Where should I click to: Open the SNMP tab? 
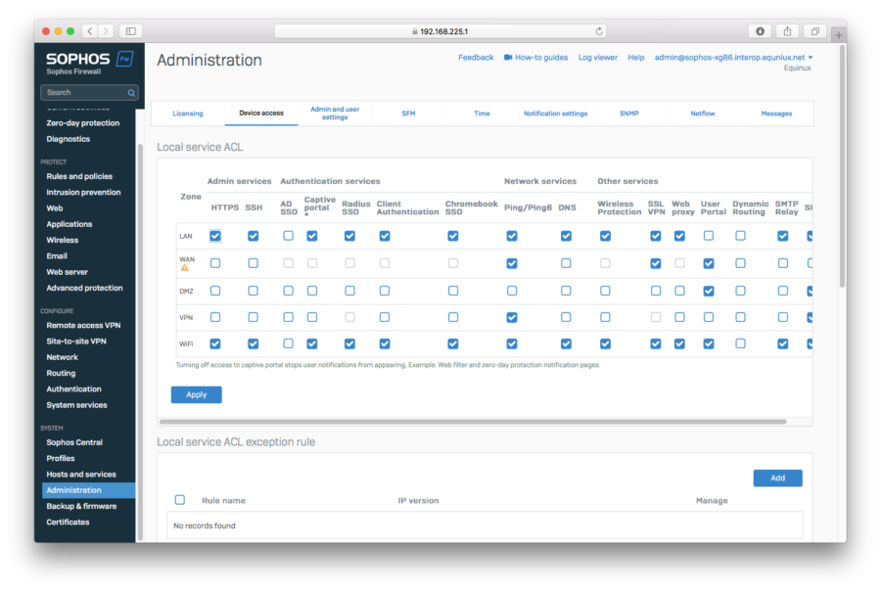tap(628, 113)
